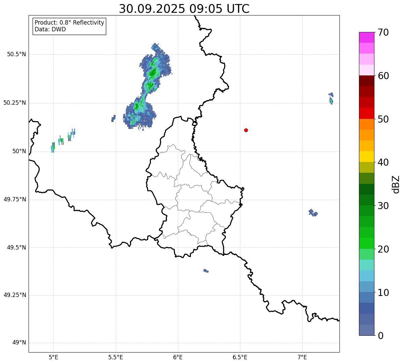Click the red location marker dot
Image resolution: width=404 pixels, height=364 pixels.
click(x=246, y=130)
